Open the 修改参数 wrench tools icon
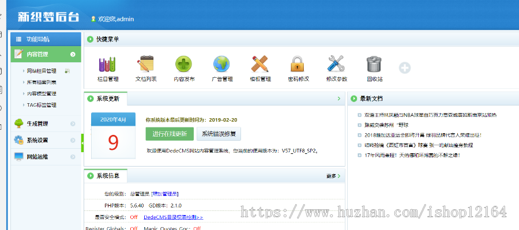 [336, 64]
